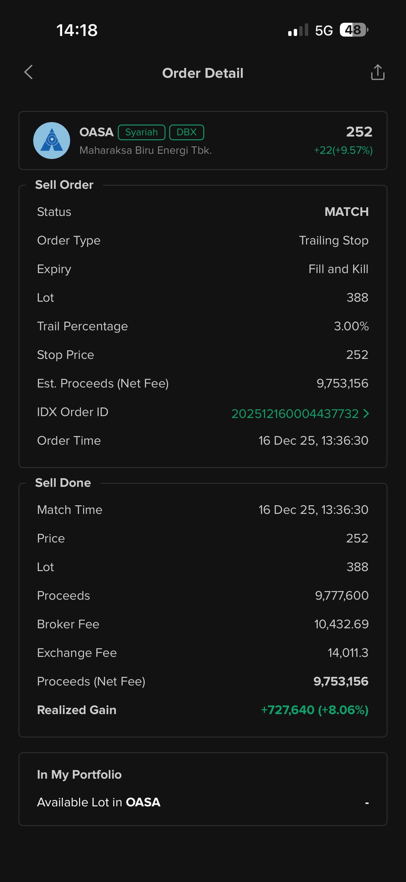This screenshot has width=406, height=882.
Task: Tap the share icon in header
Action: pyautogui.click(x=378, y=72)
